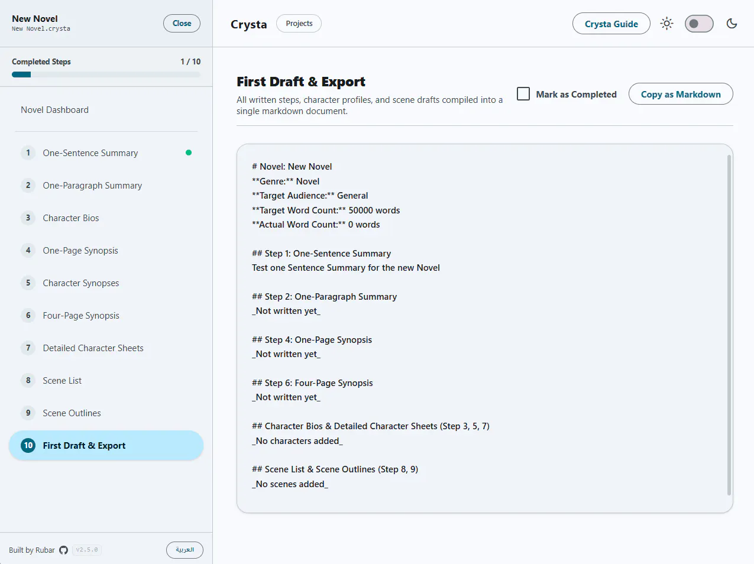Click the markdown preview scrollbar
The image size is (754, 564).
(729, 325)
